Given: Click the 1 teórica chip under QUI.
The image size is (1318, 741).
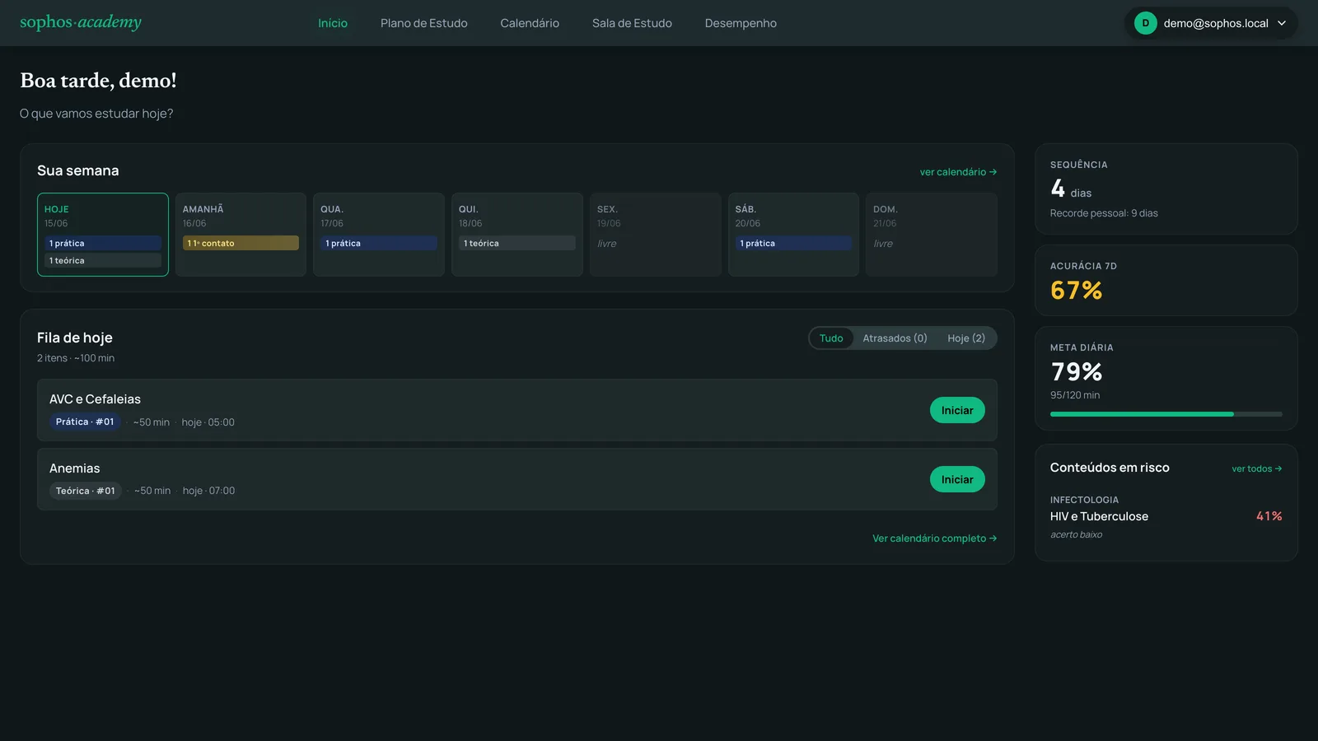Looking at the screenshot, I should pos(517,243).
